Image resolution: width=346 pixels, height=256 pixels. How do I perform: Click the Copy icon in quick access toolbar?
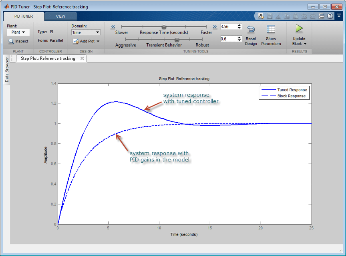pyautogui.click(x=287, y=16)
